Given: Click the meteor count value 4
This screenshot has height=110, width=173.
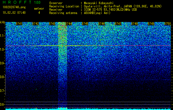Looking at the screenshot, I should tap(39, 13).
